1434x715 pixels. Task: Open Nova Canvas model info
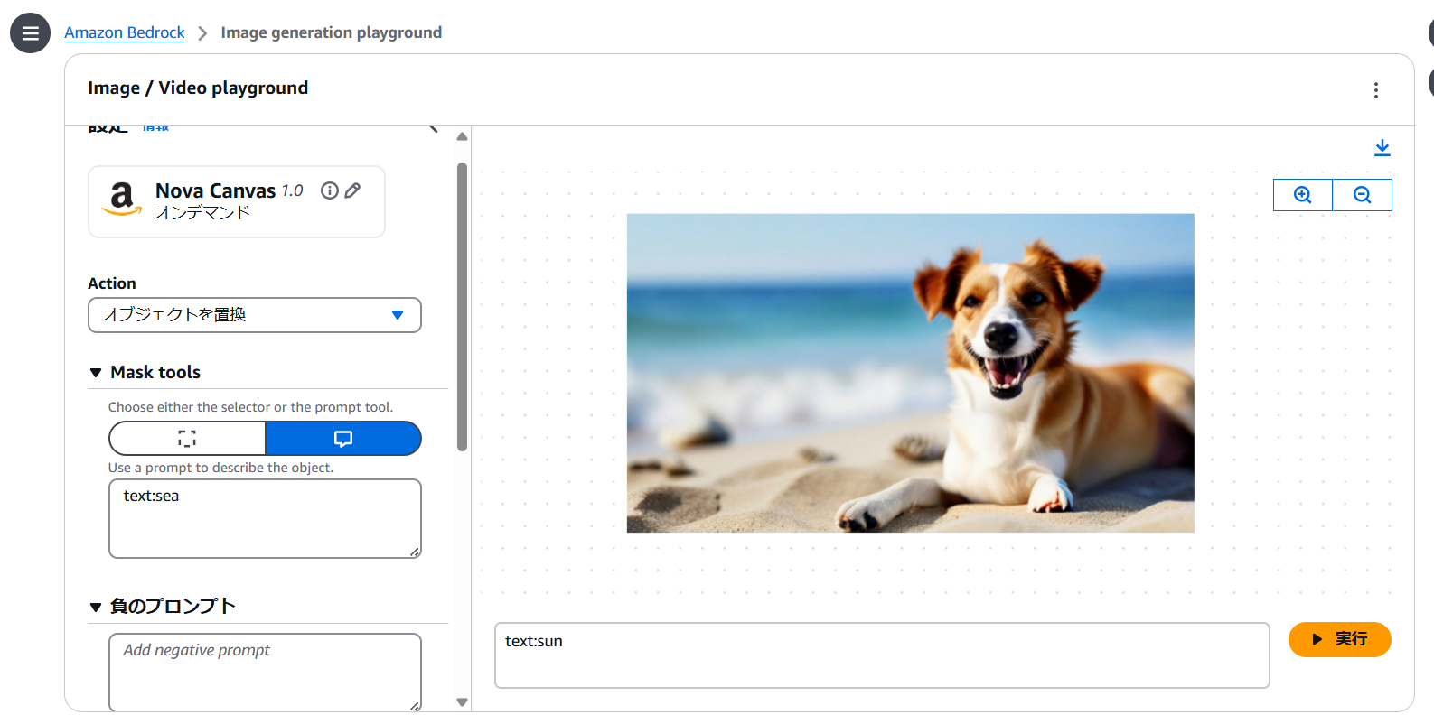[x=330, y=190]
